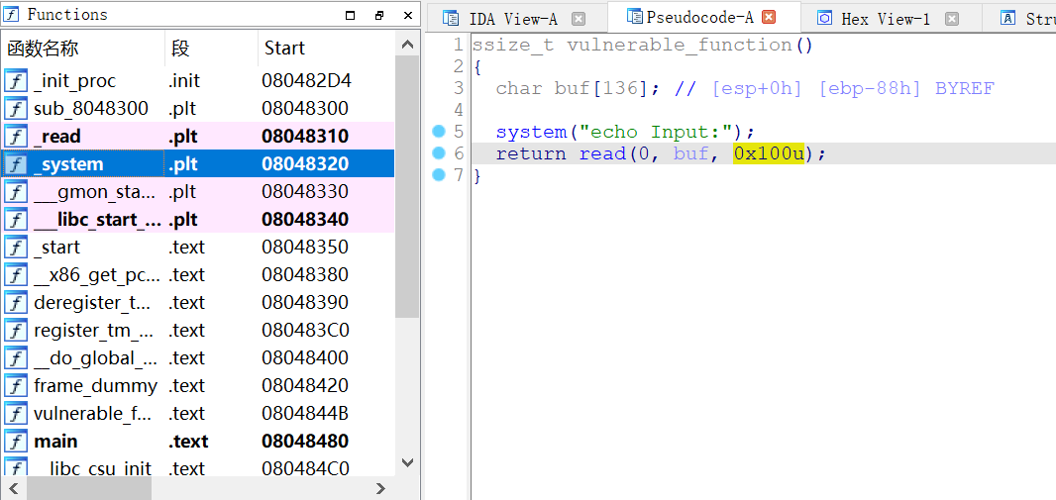Click the Pseudocode-A tab icon
Viewport: 1056px width, 500px height.
(634, 17)
